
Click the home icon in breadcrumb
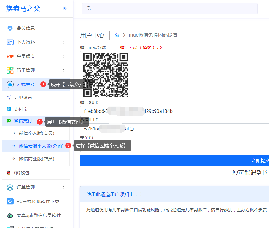pyautogui.click(x=117, y=35)
